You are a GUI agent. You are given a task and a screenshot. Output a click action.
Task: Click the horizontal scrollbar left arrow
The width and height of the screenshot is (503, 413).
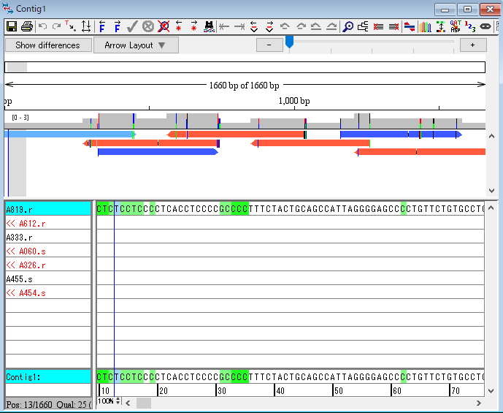128,403
